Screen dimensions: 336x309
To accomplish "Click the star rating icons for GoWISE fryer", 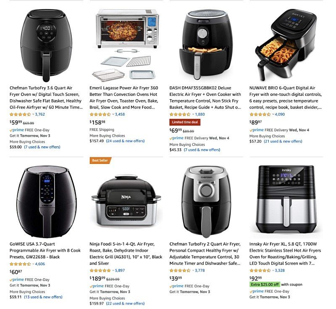I will [x=20, y=264].
